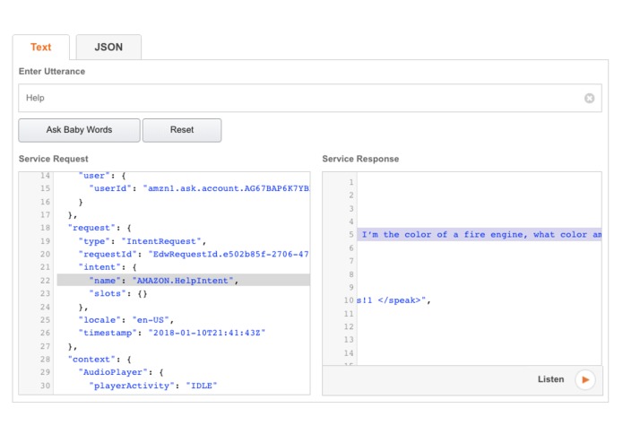Select the timestamp line in the request
The width and height of the screenshot is (623, 443).
point(169,333)
